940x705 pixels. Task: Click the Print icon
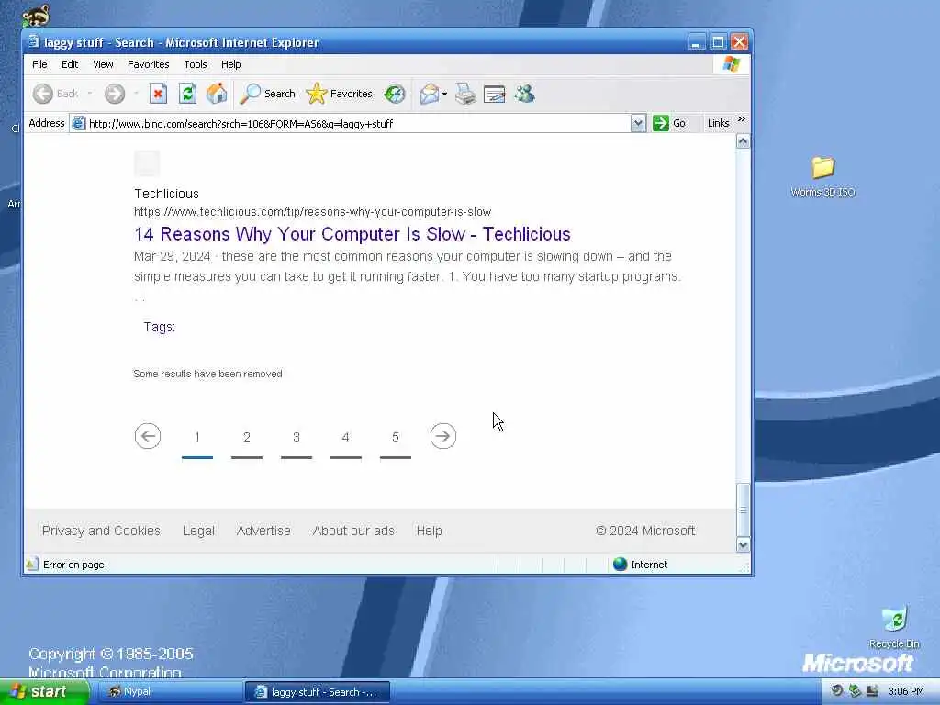[x=465, y=94]
